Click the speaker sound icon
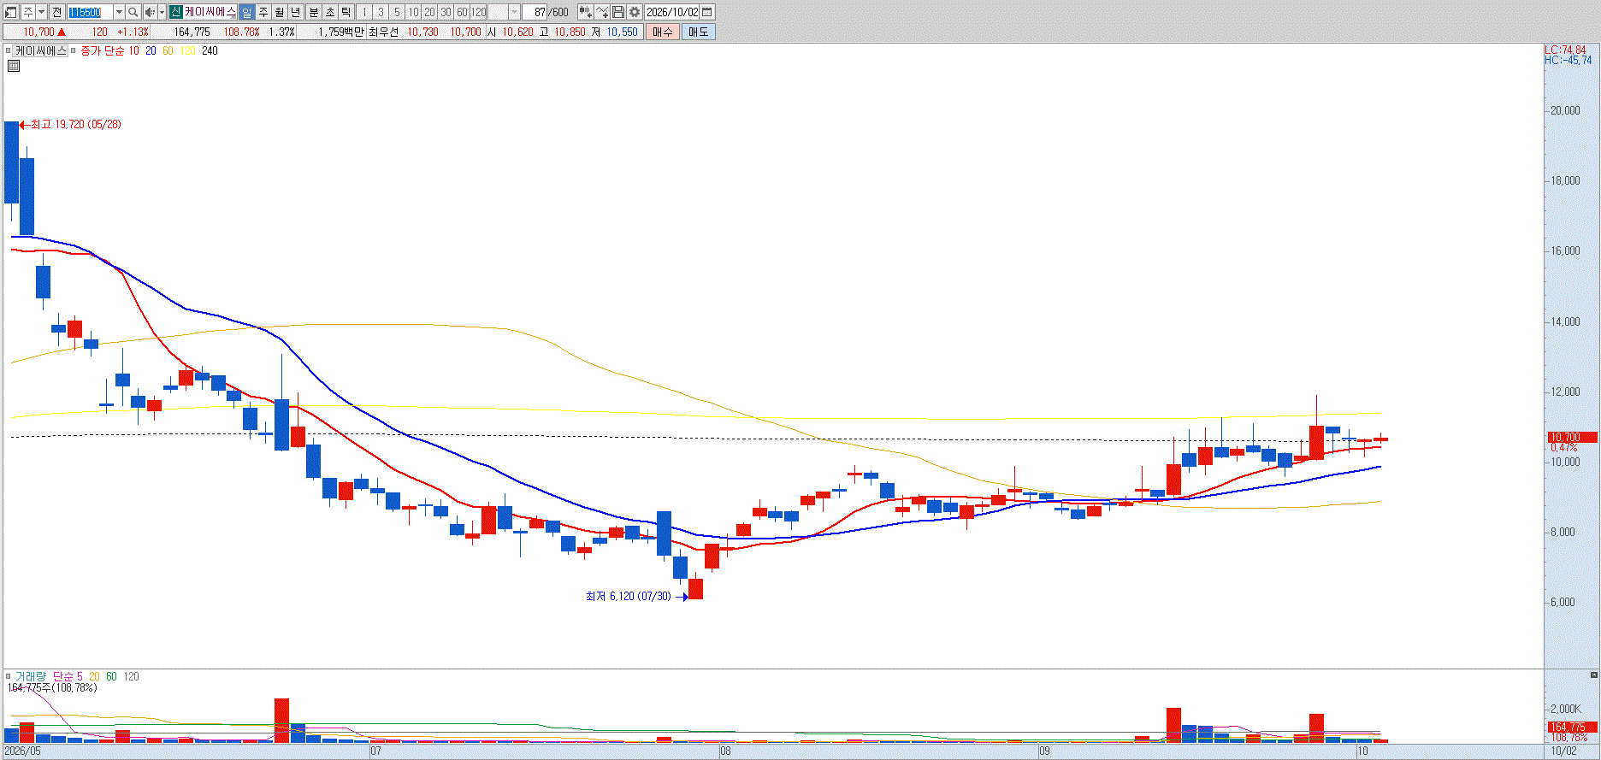The height and width of the screenshot is (760, 1601). coord(150,12)
